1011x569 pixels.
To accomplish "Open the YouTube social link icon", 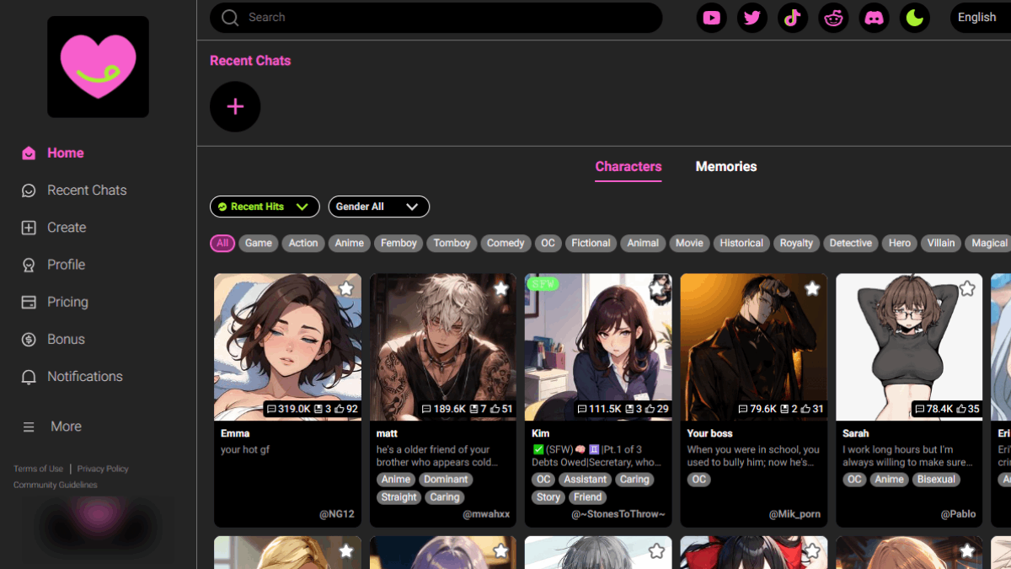I will pyautogui.click(x=712, y=18).
